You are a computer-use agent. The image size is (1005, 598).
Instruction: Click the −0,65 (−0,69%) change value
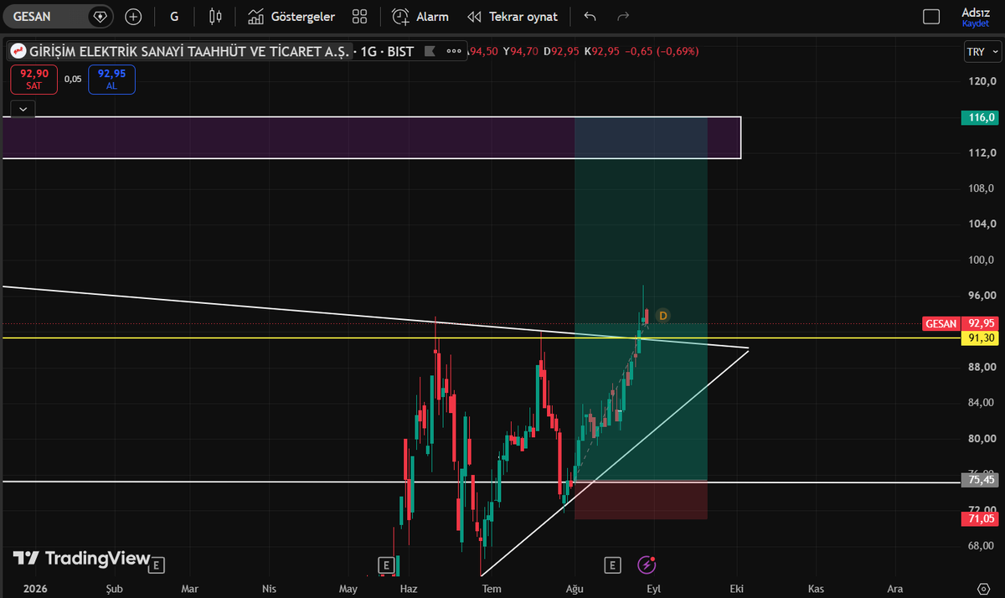pyautogui.click(x=661, y=51)
